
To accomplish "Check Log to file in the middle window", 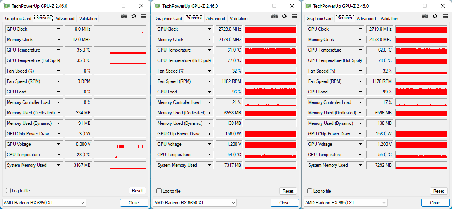I will pyautogui.click(x=159, y=191).
